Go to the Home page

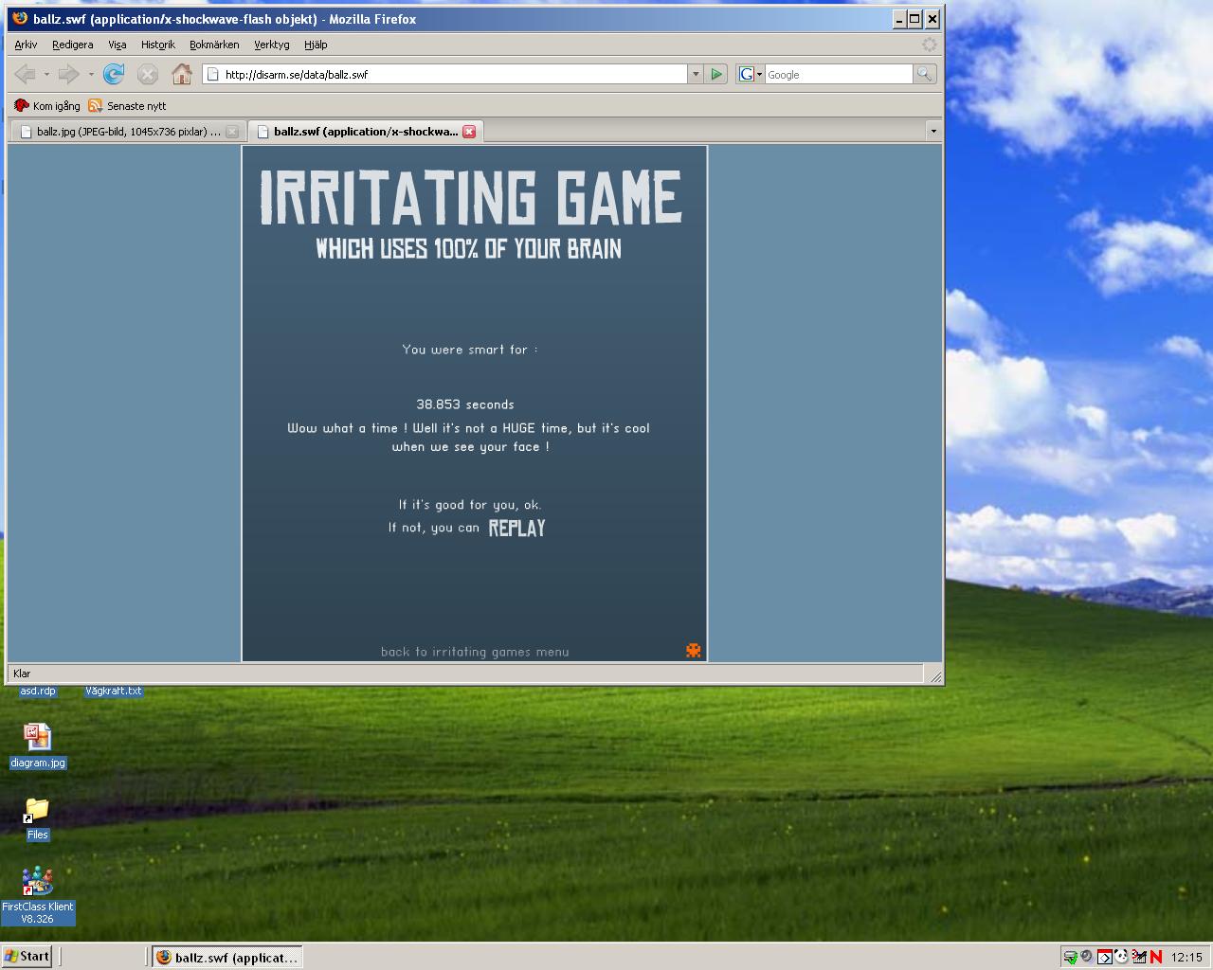click(x=182, y=74)
